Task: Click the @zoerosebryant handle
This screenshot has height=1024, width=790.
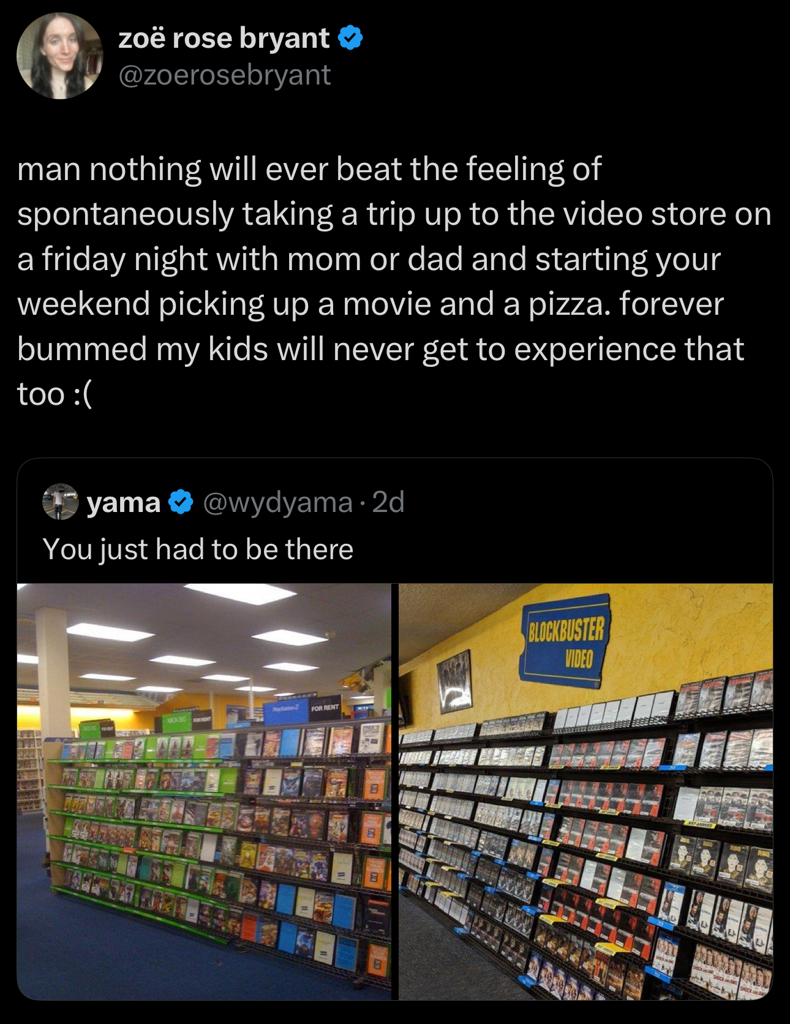Action: tap(224, 75)
